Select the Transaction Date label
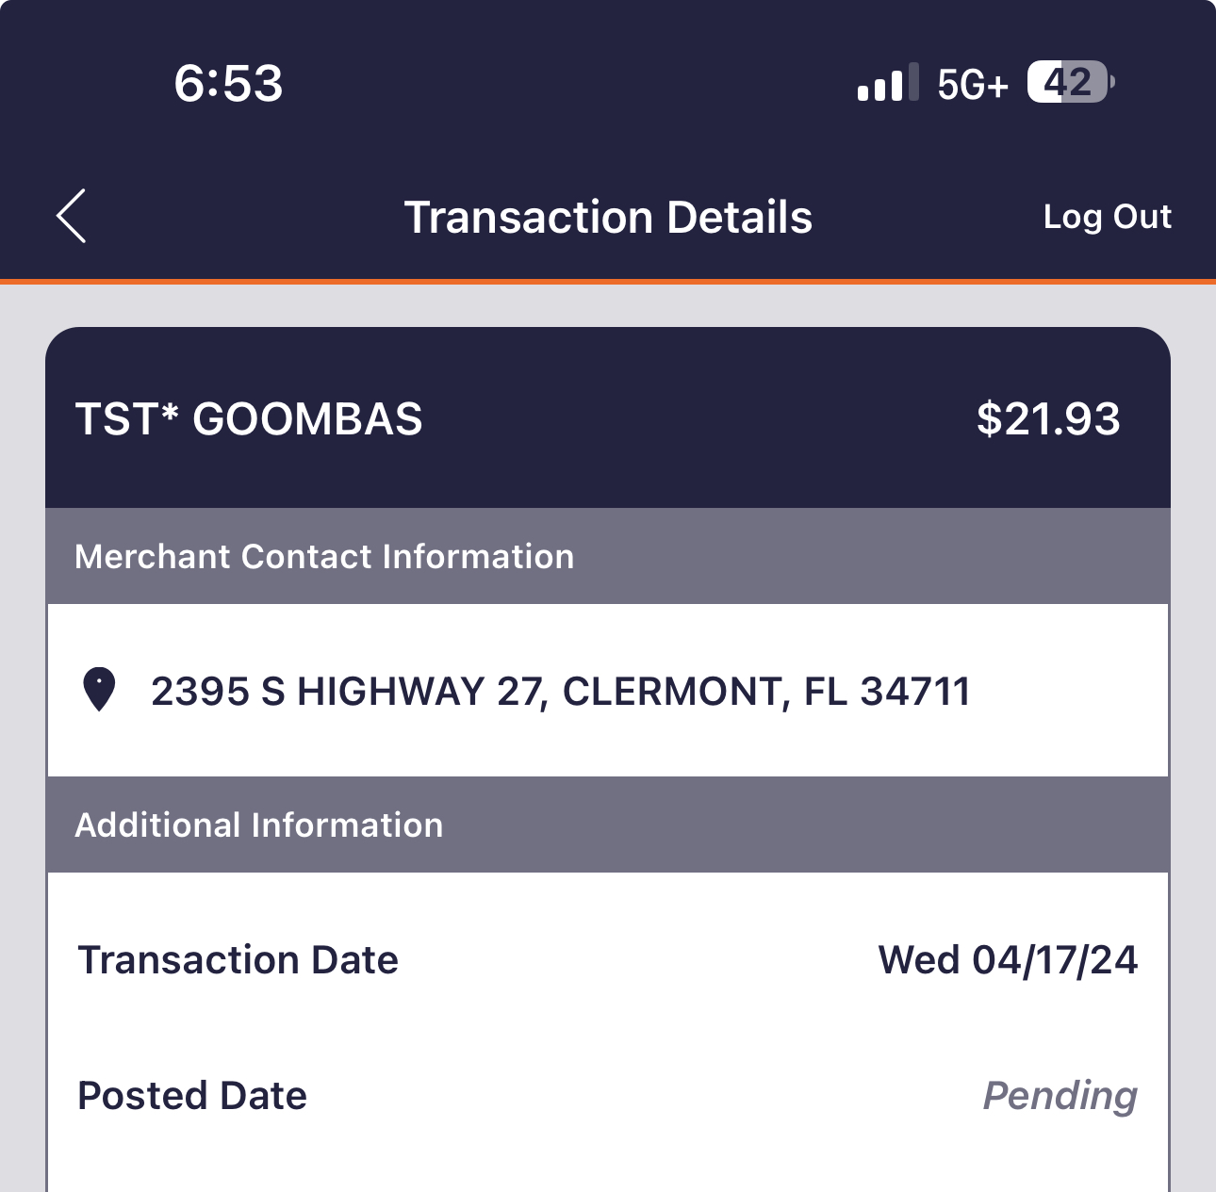The image size is (1216, 1192). coord(238,960)
